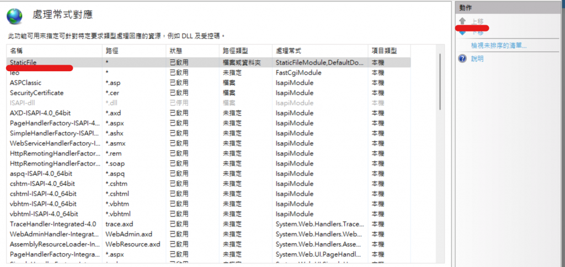Click the *.asmx path cell

[115, 143]
